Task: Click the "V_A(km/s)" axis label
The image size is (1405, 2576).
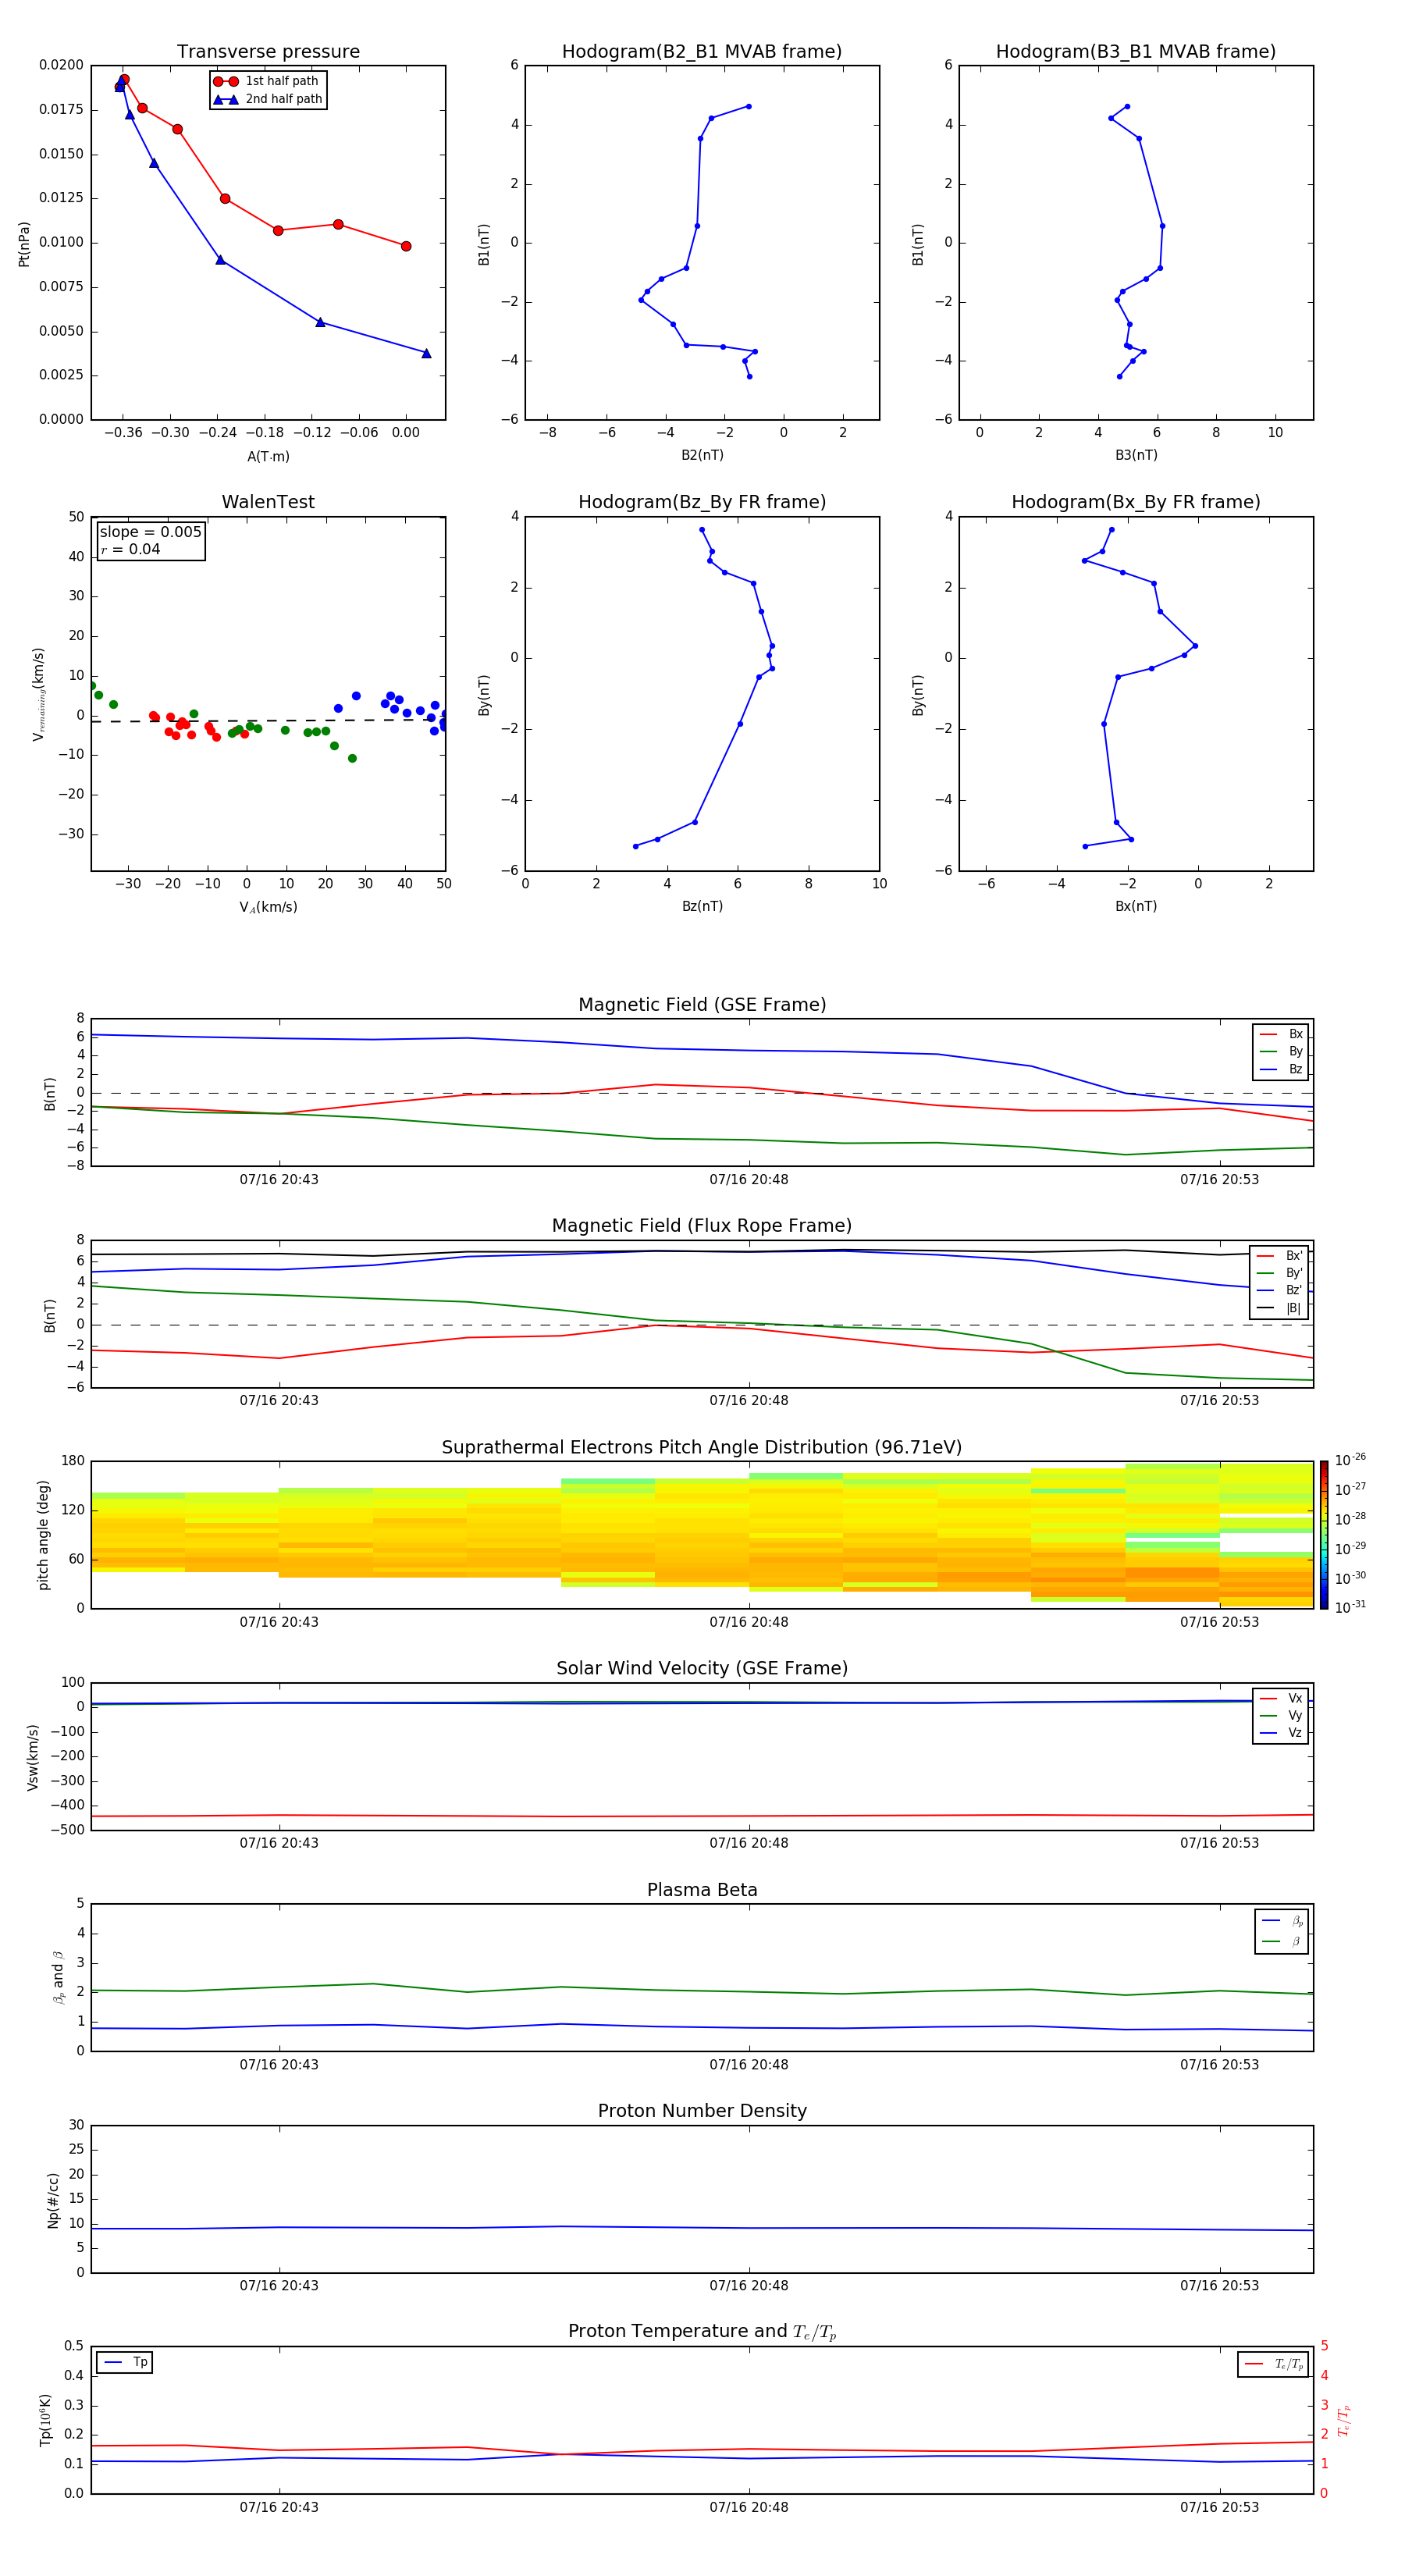Action: coord(268,907)
